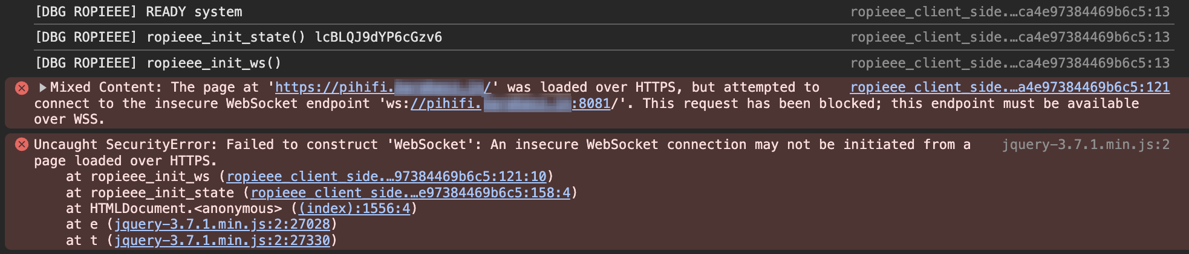Click the Uncaught SecurityError error icon

[x=22, y=145]
